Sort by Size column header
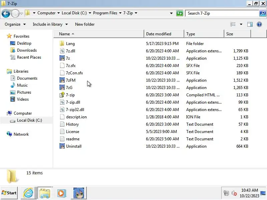Image resolution: width=267 pixels, height=200 pixels. 237,34
